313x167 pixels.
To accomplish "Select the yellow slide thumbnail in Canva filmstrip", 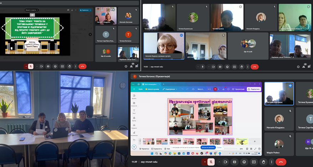I will [242, 141].
